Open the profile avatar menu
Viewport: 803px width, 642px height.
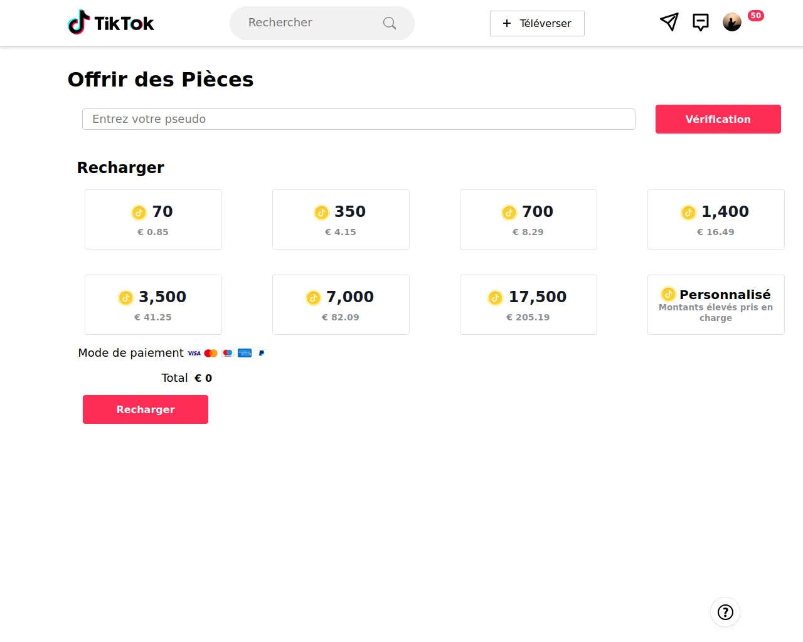(732, 22)
